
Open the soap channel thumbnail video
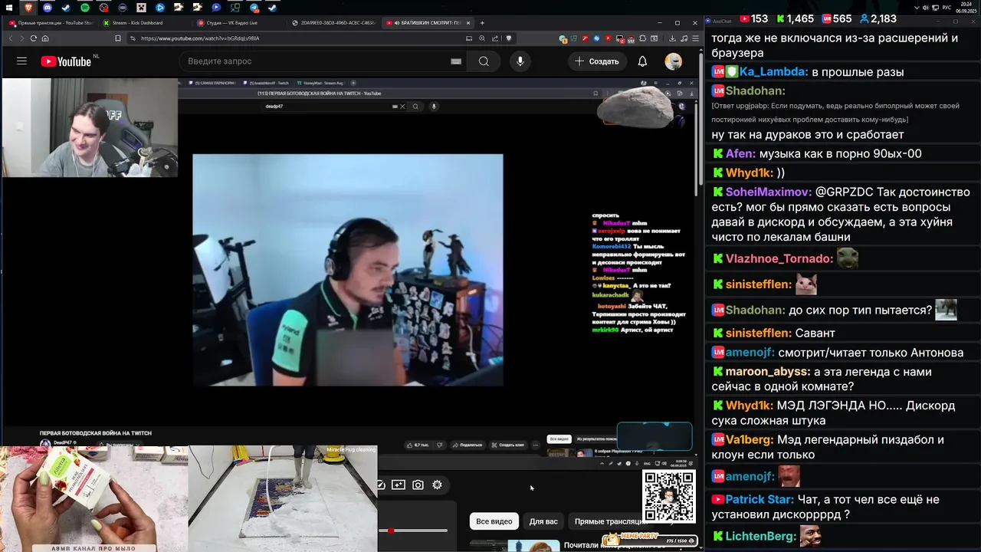click(94, 498)
